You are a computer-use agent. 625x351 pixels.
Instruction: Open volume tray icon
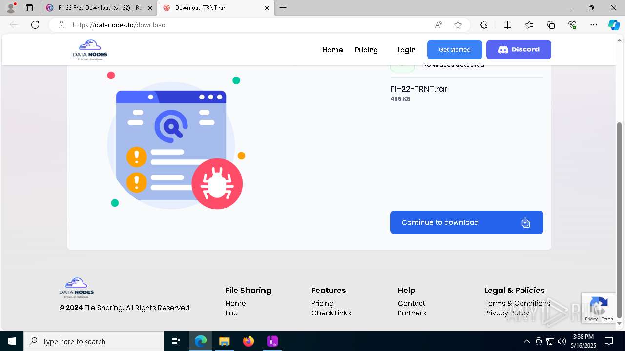point(562,341)
